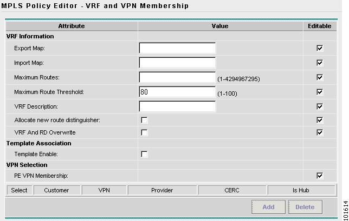349x221 pixels.
Task: Click the VRF Information section heading
Action: 30,36
